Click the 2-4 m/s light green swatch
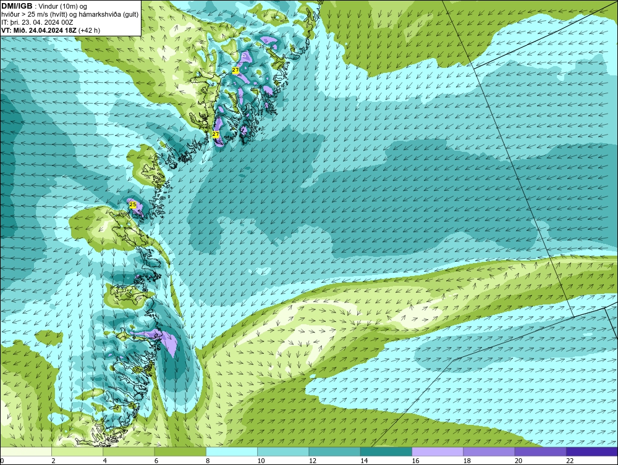 click(77, 451)
